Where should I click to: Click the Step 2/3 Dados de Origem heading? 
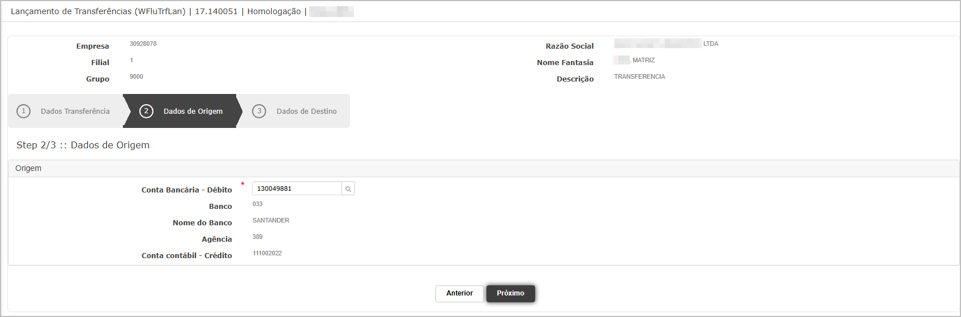tap(83, 145)
